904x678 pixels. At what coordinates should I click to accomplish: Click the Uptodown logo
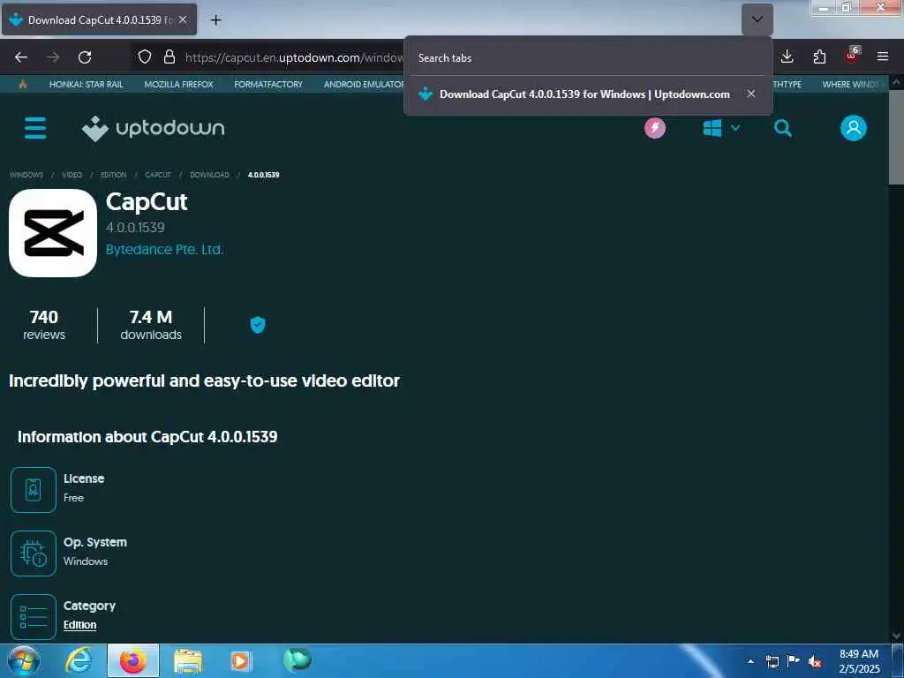(154, 128)
